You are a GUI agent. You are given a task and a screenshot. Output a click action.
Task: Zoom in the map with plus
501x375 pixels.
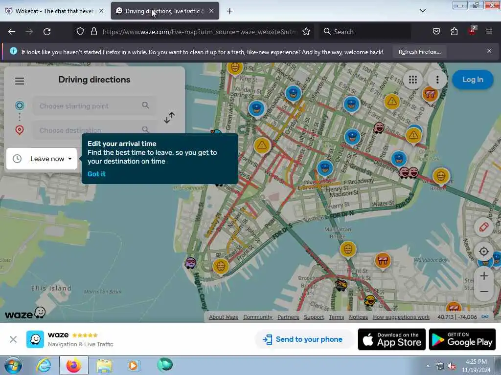pyautogui.click(x=484, y=276)
